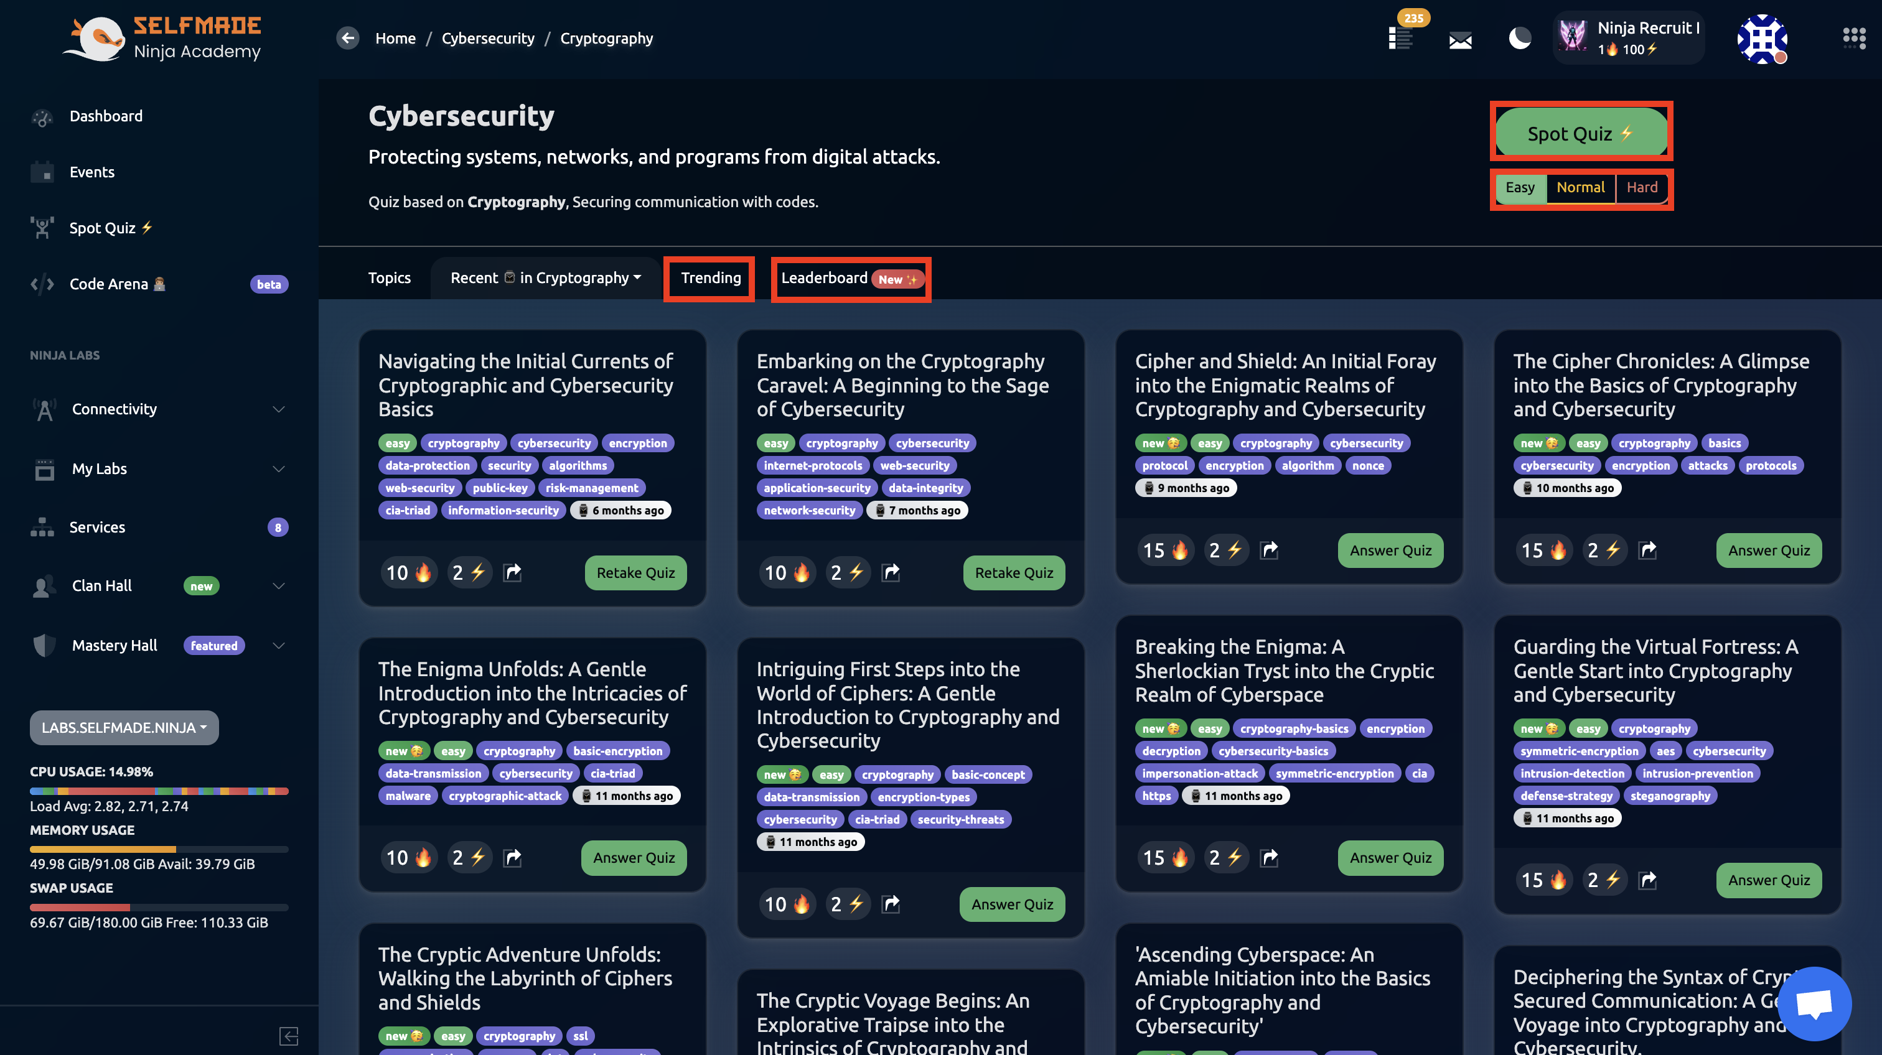Image resolution: width=1882 pixels, height=1055 pixels.
Task: Open the mail envelope icon
Action: click(x=1459, y=39)
